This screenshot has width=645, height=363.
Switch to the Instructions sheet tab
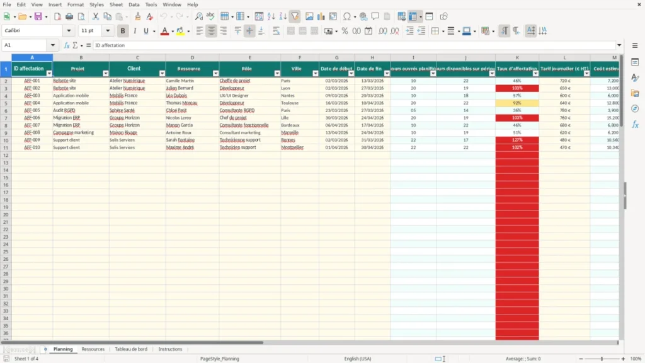[x=170, y=349]
